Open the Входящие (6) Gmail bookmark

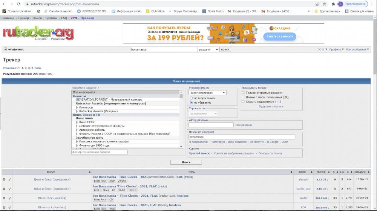pyautogui.click(x=243, y=11)
